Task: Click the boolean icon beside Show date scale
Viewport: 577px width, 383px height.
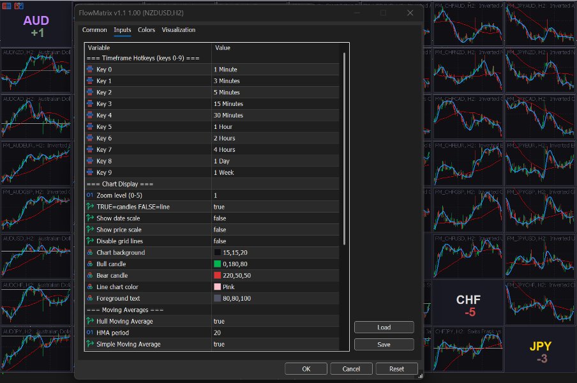Action: [90, 218]
